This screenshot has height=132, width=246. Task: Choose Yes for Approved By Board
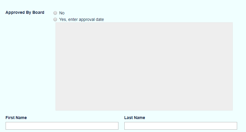point(55,19)
